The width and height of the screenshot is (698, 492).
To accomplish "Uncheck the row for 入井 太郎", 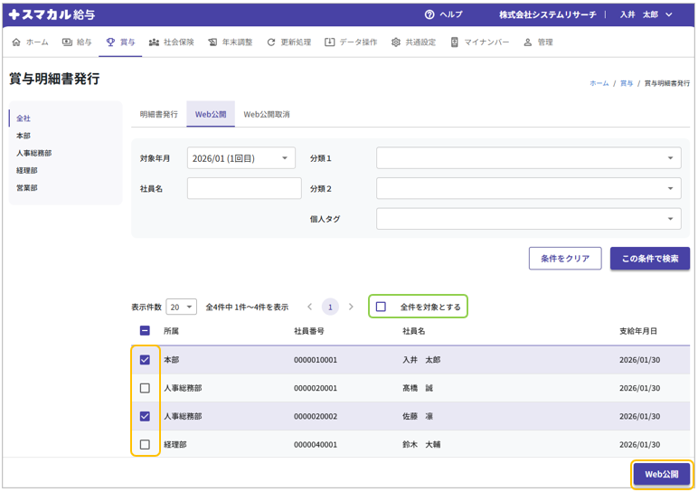I will [x=145, y=360].
